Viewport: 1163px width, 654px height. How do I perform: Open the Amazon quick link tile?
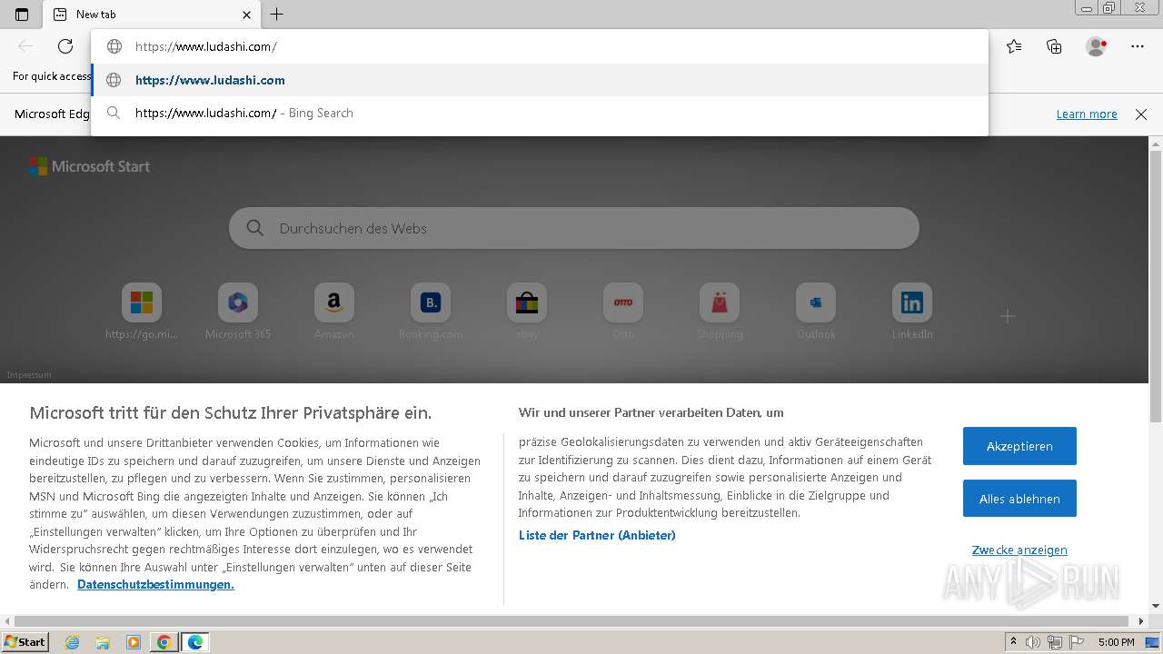point(334,312)
